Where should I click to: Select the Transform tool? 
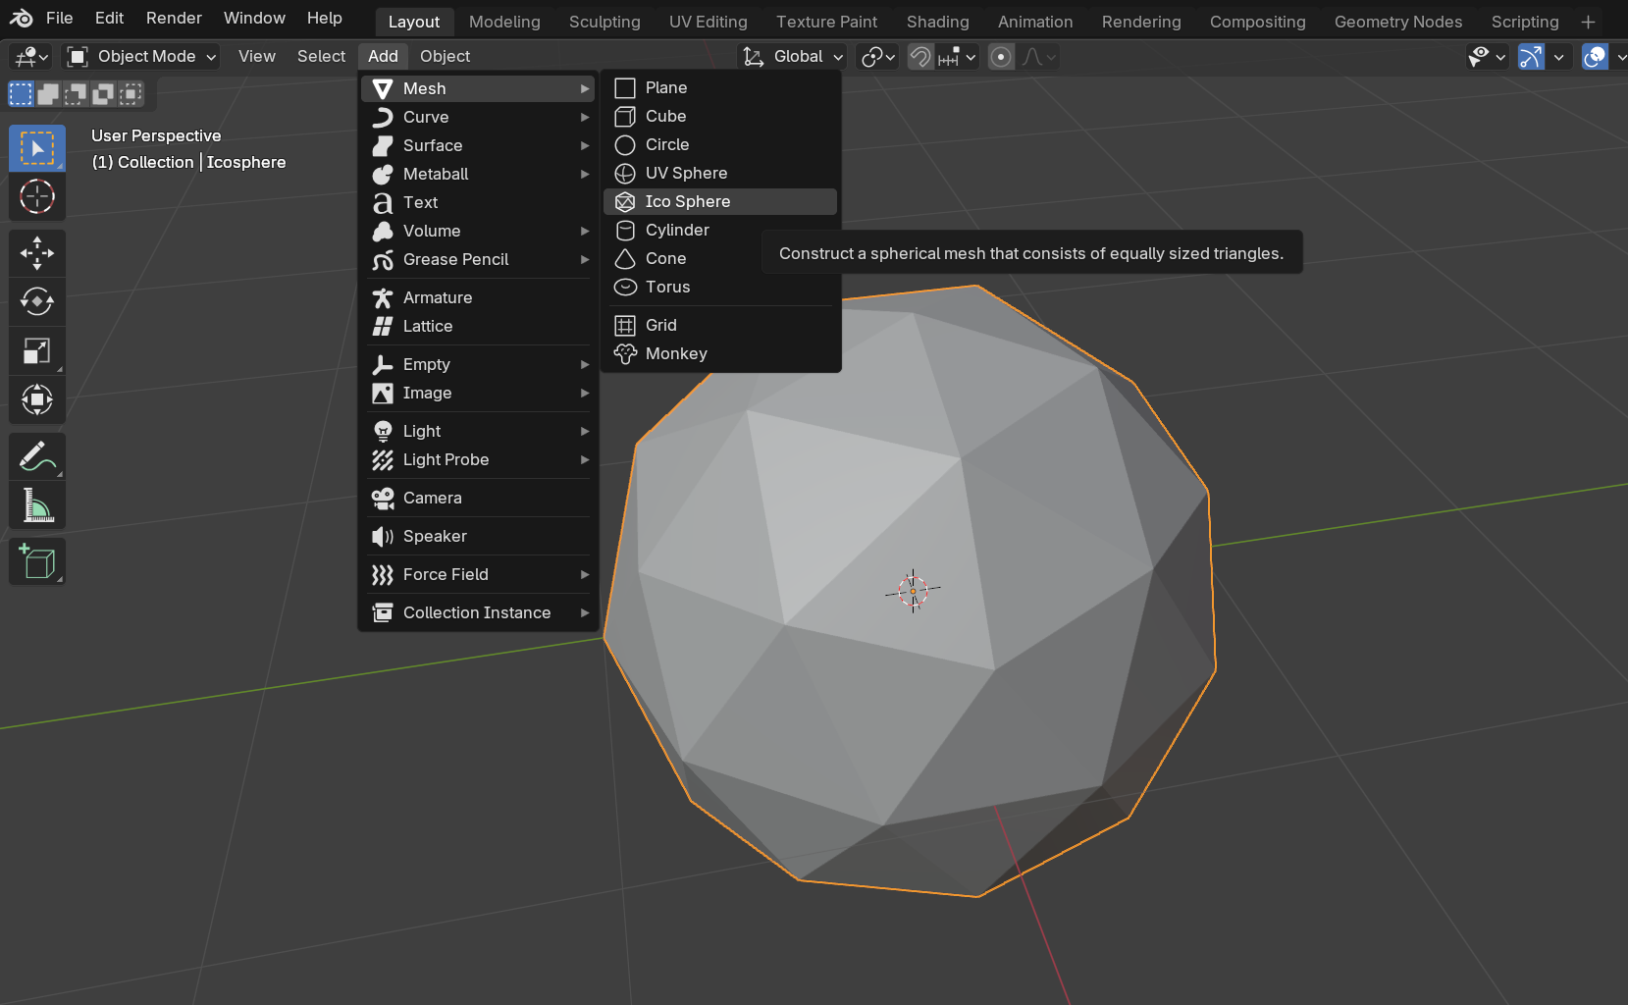coord(37,399)
